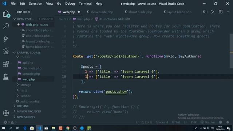
Task: Open the Explorer view in activity bar
Action: click(x=6, y=14)
